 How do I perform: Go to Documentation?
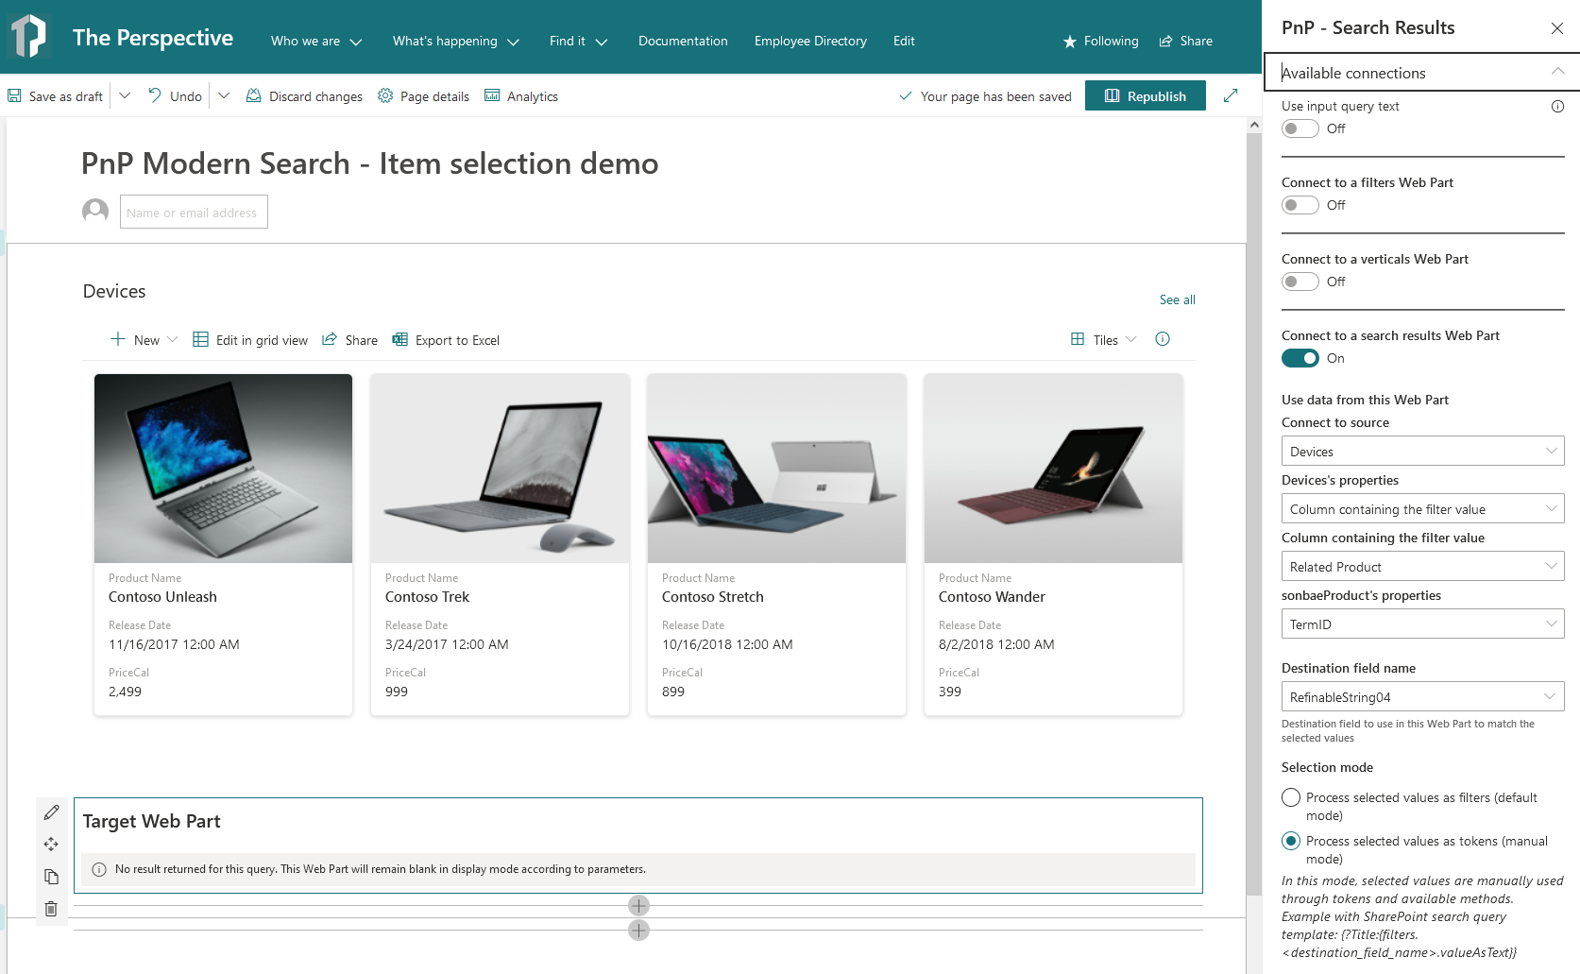coord(683,41)
